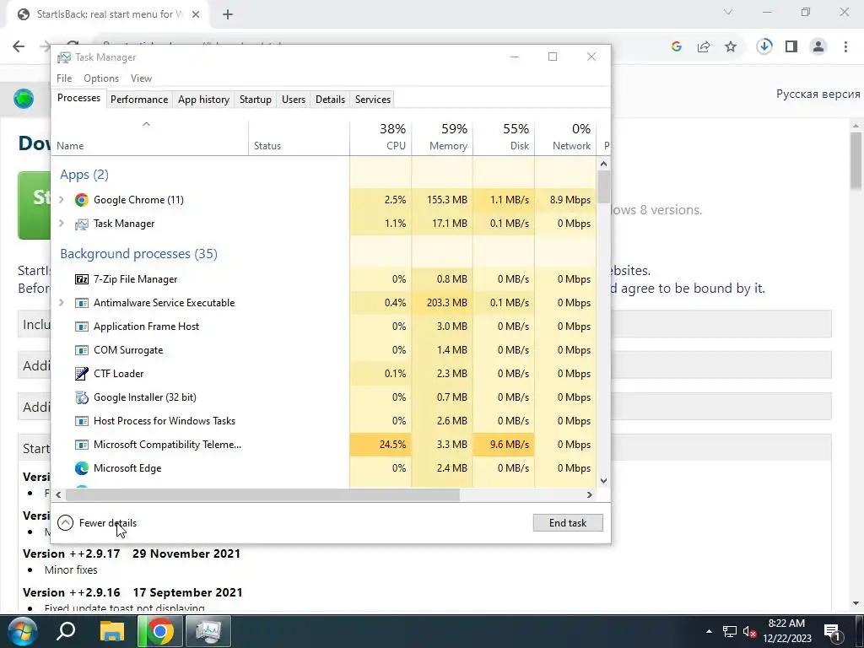Sort by the Name column header
The image size is (864, 648).
[x=150, y=137]
